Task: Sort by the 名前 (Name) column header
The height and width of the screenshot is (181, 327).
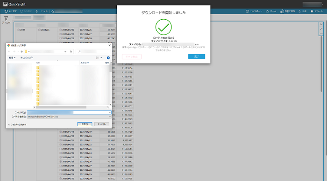Action: (x=38, y=63)
